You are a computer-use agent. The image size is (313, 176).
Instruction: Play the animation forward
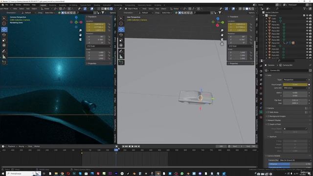pyautogui.click(x=133, y=147)
